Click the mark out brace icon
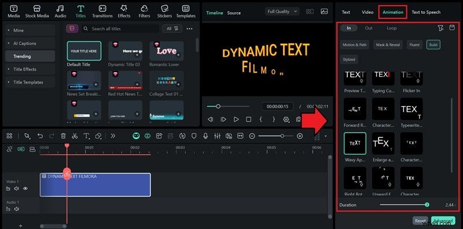The height and width of the screenshot is (229, 463). coord(273,119)
